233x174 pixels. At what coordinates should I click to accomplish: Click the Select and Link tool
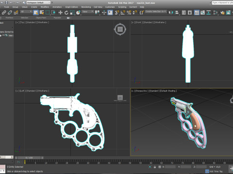coord(4,13)
